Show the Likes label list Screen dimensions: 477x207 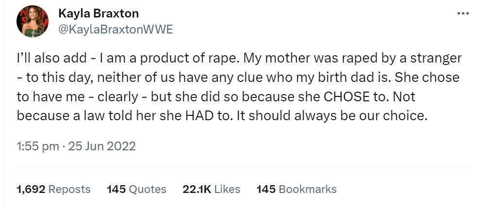[x=227, y=189]
